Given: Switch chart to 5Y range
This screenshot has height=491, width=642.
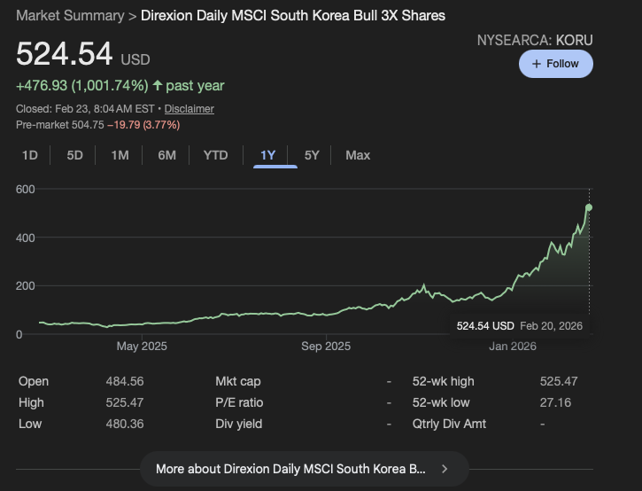Looking at the screenshot, I should 312,155.
